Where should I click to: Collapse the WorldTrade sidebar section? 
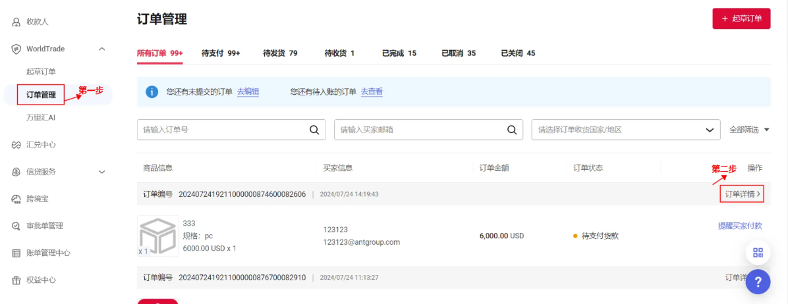coord(101,49)
